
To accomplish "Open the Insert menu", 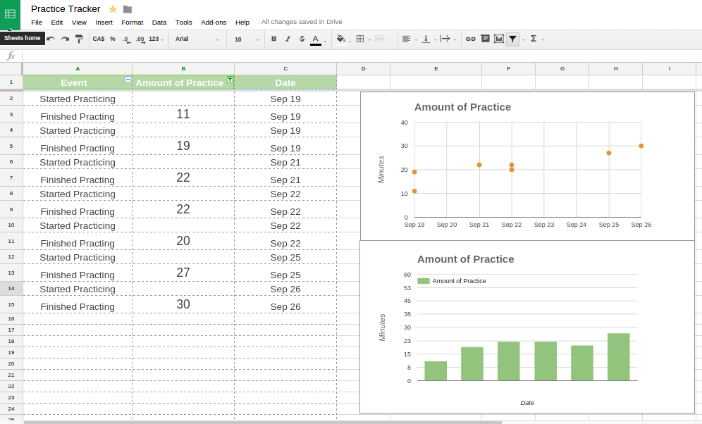I will click(104, 23).
